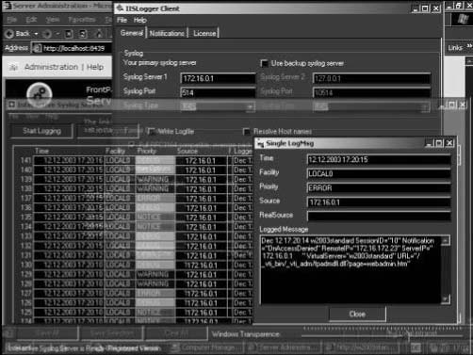Expand the Syslog Type dropdown
Viewport: 473px width, 355px height.
(250, 107)
